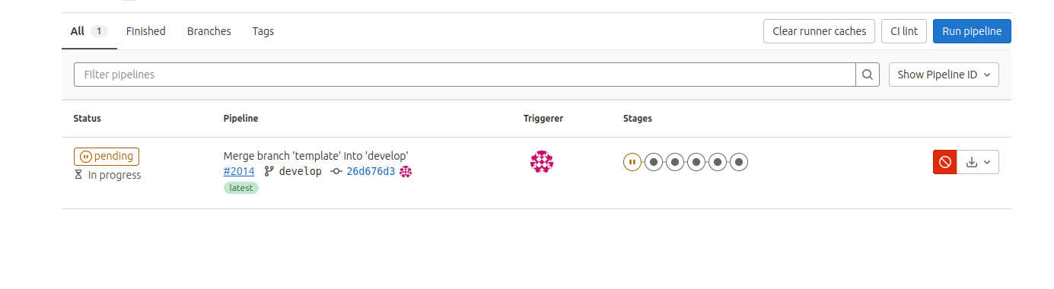
Task: Open the download artifacts dropdown
Action: (978, 162)
